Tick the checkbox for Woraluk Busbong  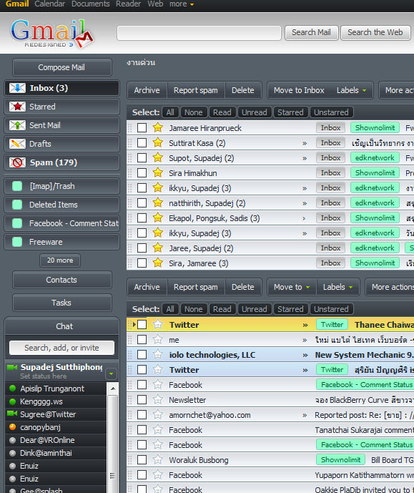coord(142,460)
